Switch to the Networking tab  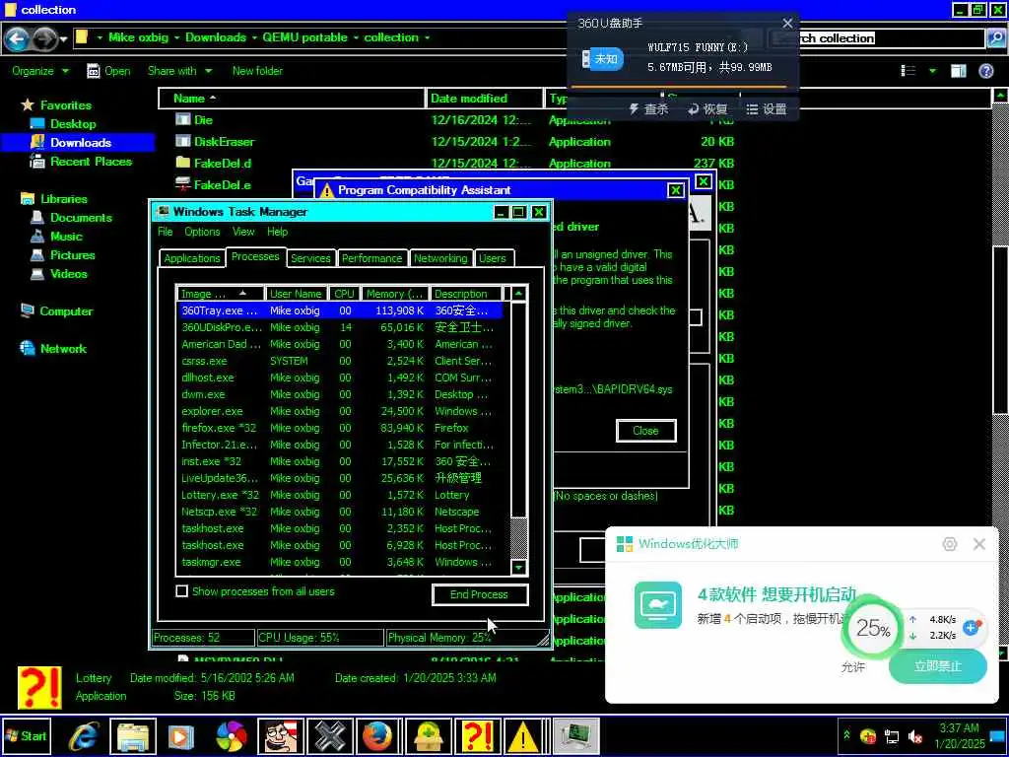tap(440, 258)
